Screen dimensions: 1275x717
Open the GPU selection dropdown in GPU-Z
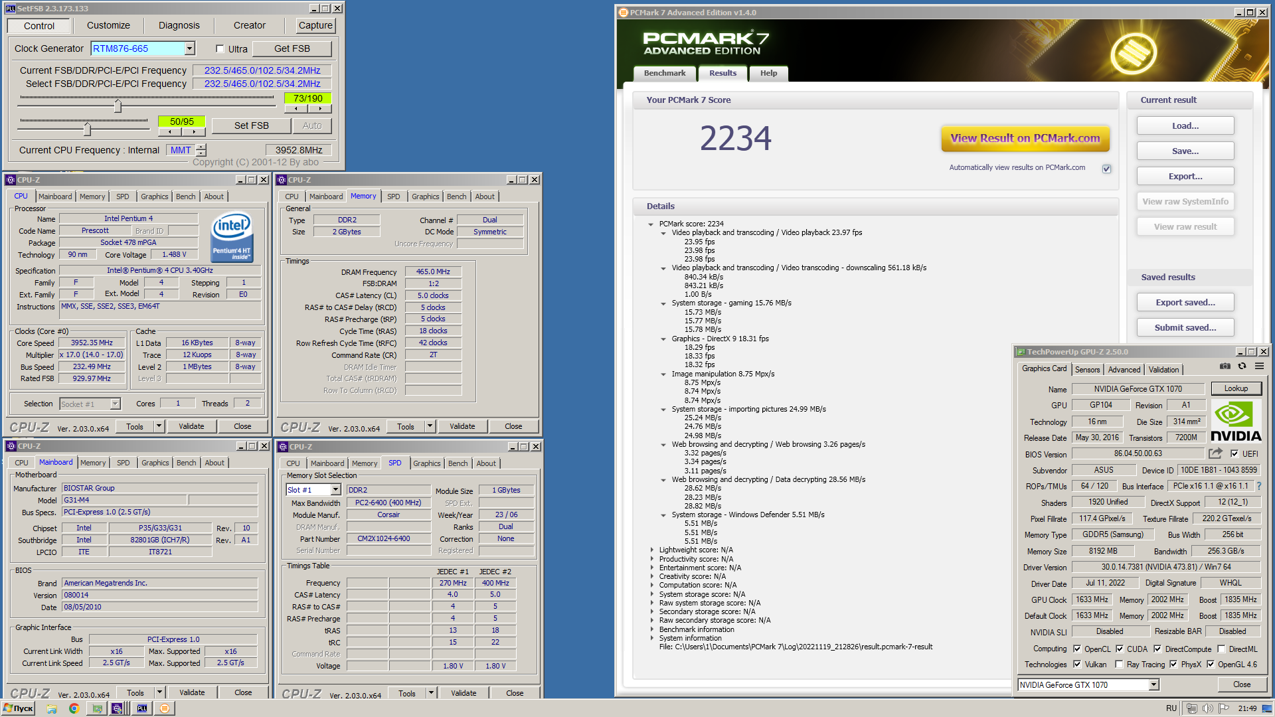[x=1153, y=685]
